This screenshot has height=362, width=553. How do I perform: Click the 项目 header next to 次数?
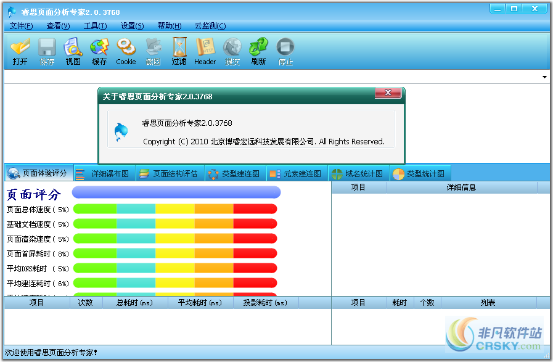point(36,303)
